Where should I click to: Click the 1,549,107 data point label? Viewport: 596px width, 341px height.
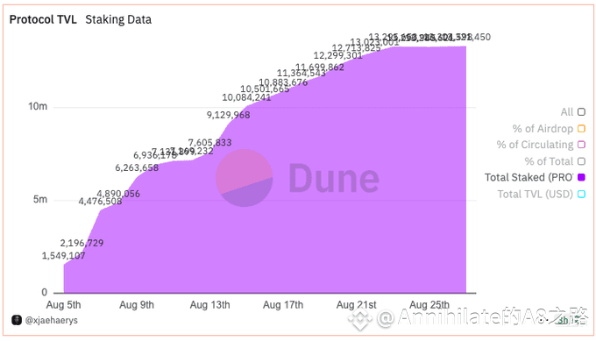coord(63,255)
